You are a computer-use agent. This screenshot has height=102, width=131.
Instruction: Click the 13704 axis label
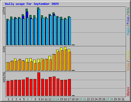click(4, 11)
